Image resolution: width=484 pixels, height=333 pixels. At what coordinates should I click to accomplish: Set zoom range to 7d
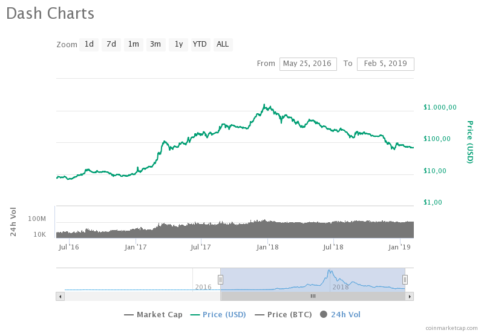111,44
